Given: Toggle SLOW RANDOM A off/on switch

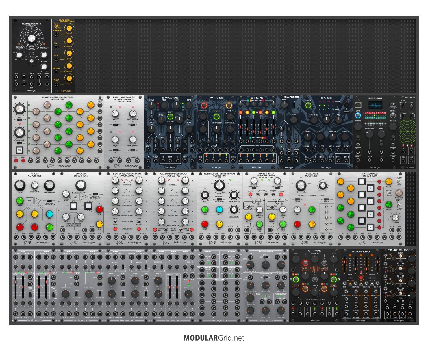Looking at the screenshot, I should pyautogui.click(x=133, y=125).
